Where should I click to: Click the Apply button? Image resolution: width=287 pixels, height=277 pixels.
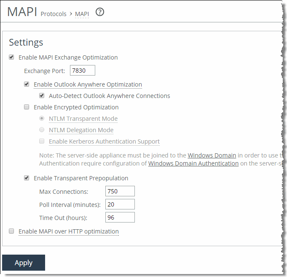point(24,263)
